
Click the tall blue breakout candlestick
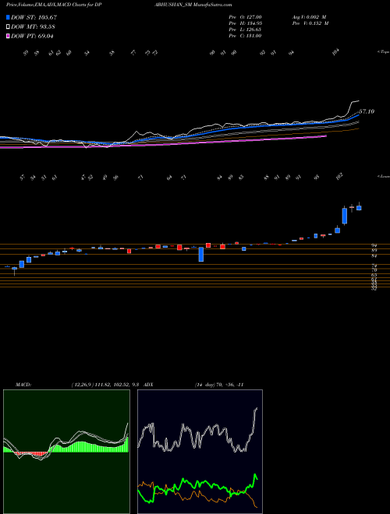pos(344,216)
